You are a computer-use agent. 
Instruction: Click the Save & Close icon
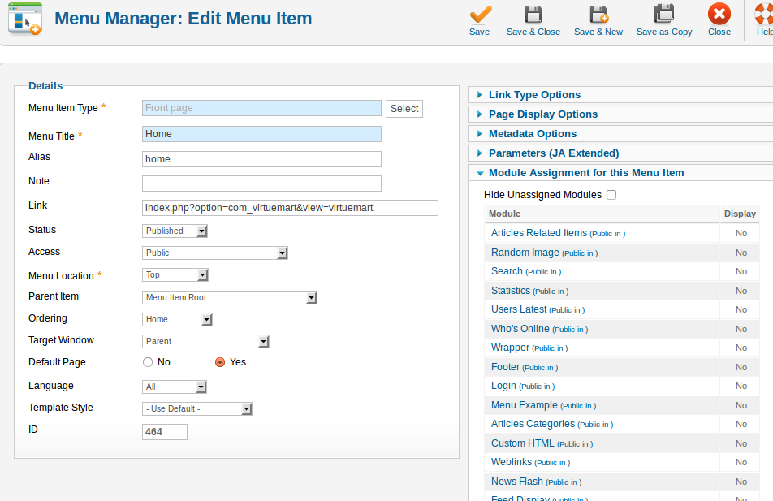(533, 15)
